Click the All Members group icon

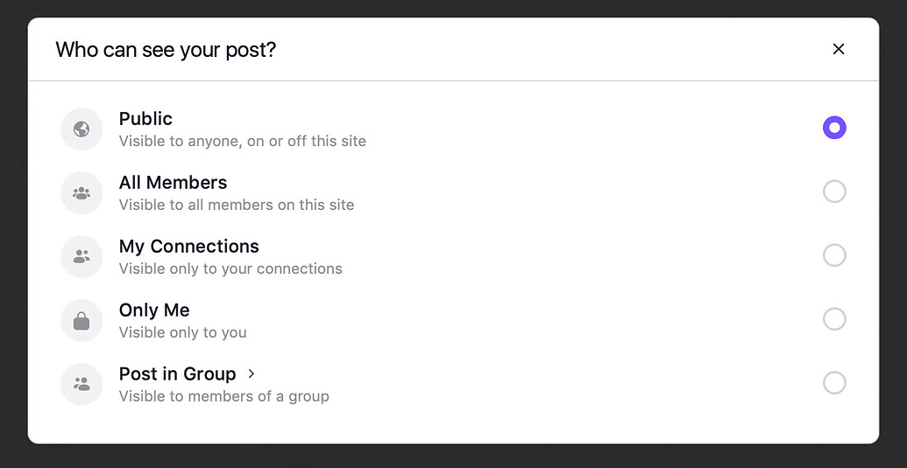tap(81, 192)
